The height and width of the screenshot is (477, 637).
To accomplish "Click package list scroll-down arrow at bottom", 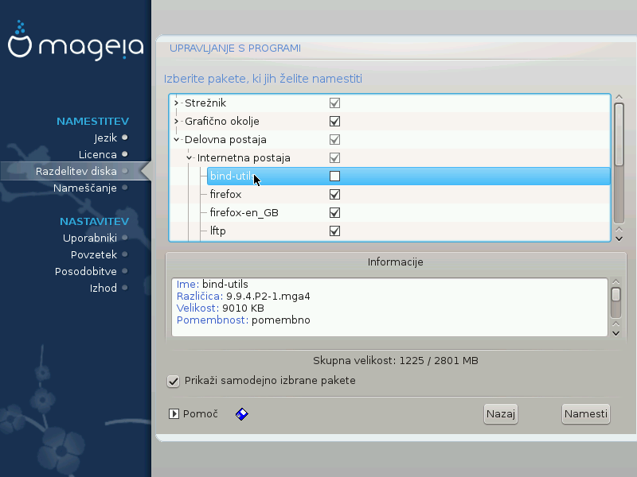I will click(619, 239).
